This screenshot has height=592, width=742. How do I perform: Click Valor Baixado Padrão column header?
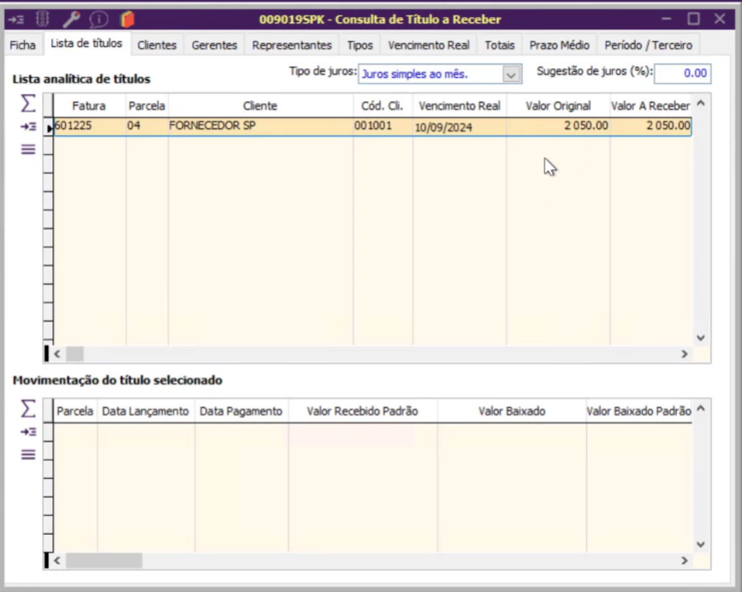638,411
